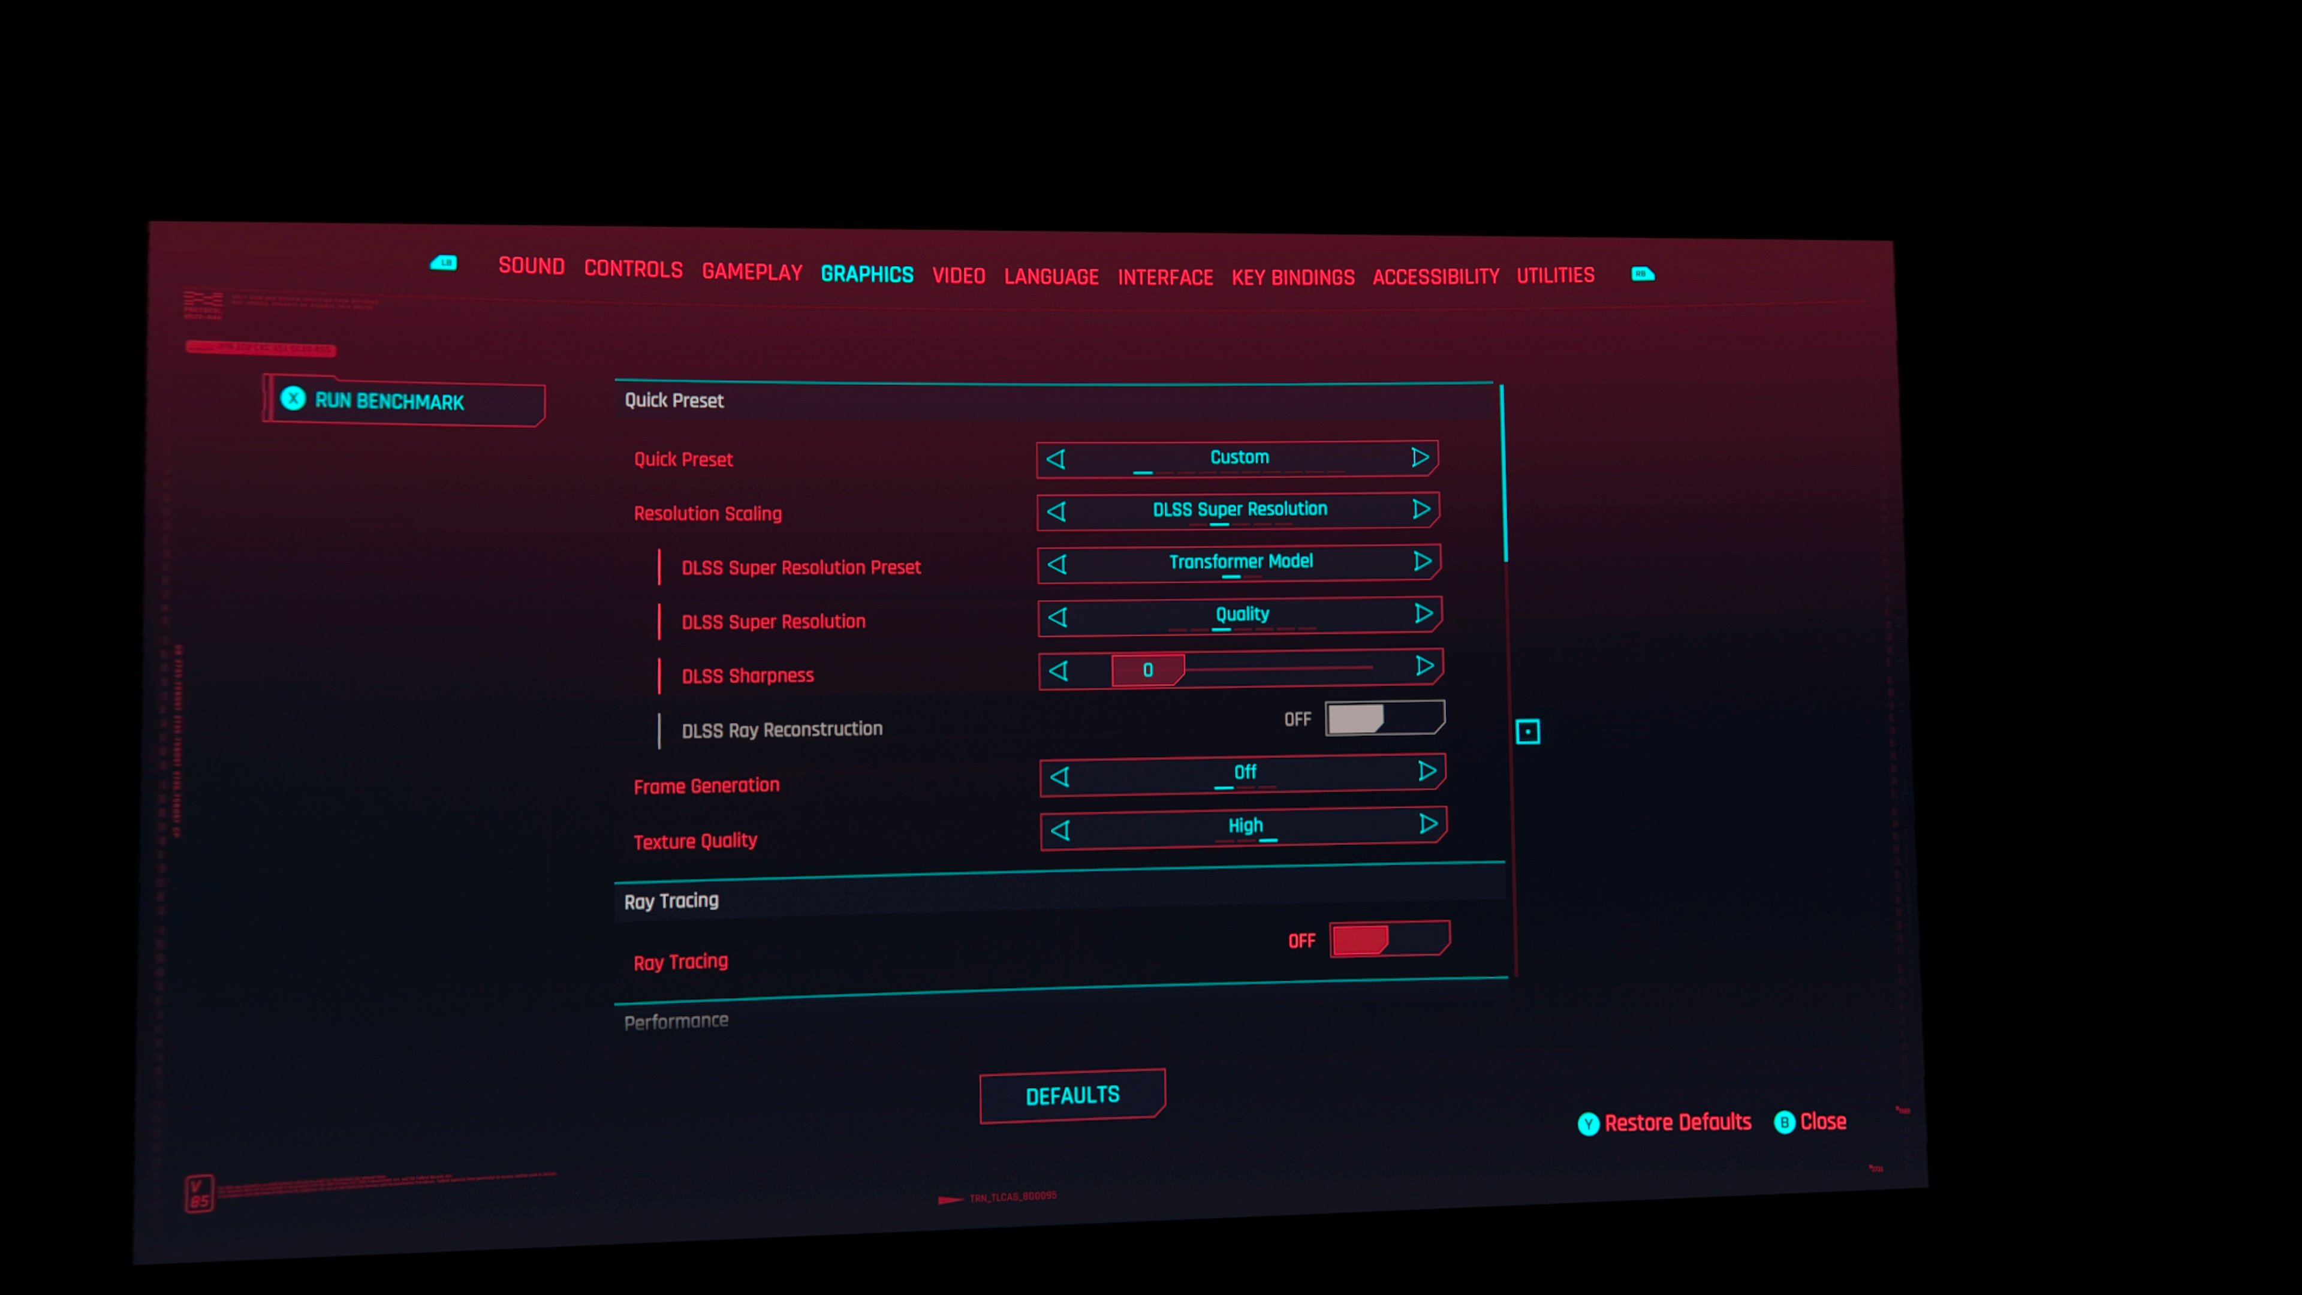The width and height of the screenshot is (2302, 1295).
Task: Click the Y icon beside Restore Defaults
Action: (1588, 1124)
